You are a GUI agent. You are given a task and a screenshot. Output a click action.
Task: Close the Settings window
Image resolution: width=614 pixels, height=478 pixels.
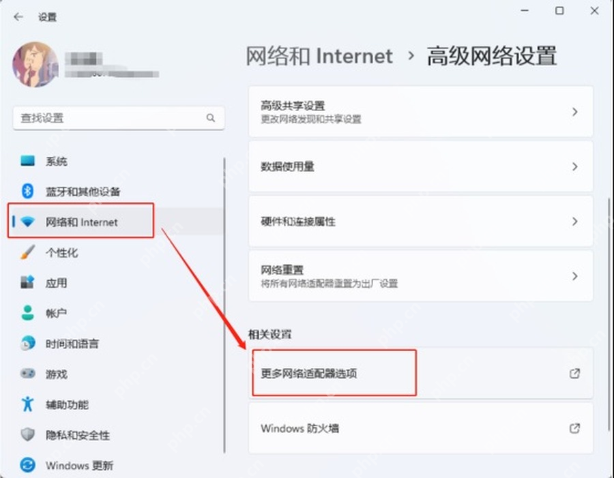tap(594, 11)
